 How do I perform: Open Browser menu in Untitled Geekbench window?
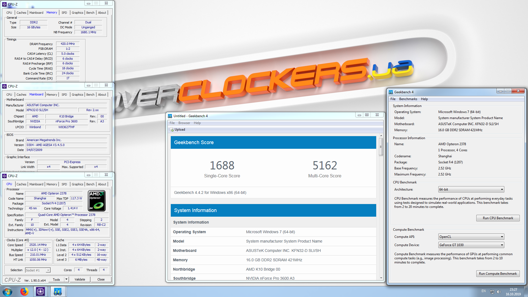(x=184, y=123)
